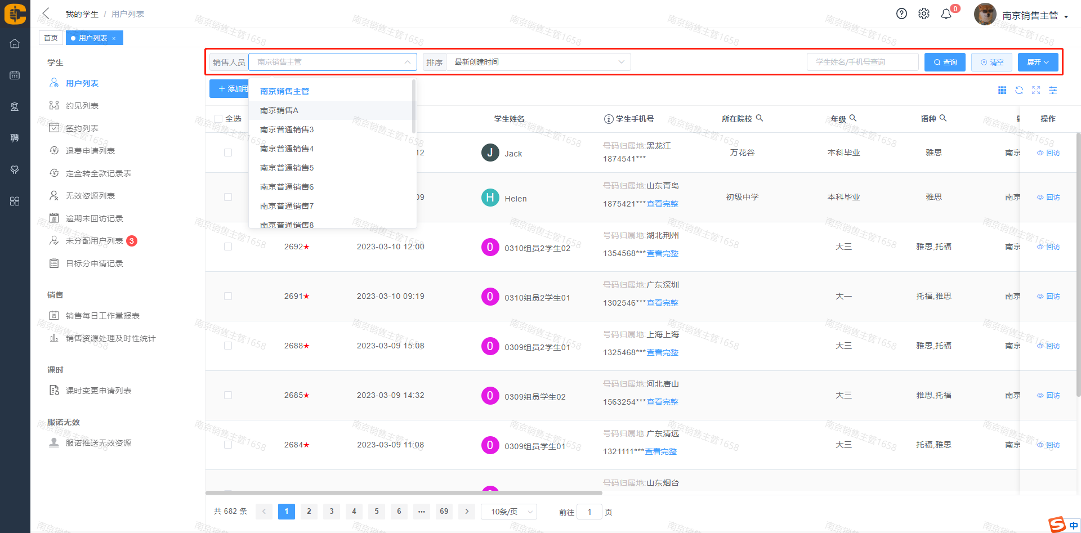Click 查看完整 link for Helen's phone

click(x=662, y=204)
